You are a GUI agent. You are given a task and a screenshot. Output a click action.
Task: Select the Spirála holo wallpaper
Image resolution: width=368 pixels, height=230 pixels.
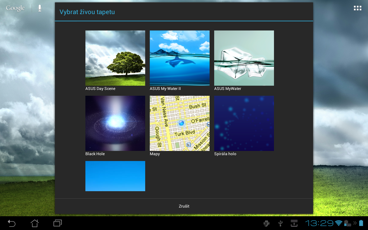tap(244, 123)
